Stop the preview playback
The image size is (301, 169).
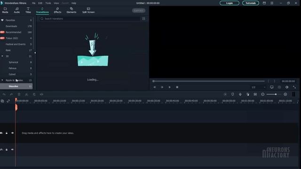[177, 87]
